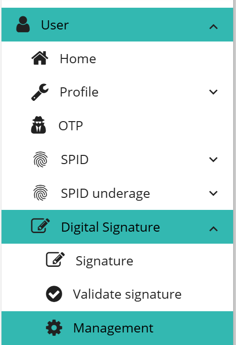Click the OTP spy agent icon
236x345 pixels.
point(39,125)
